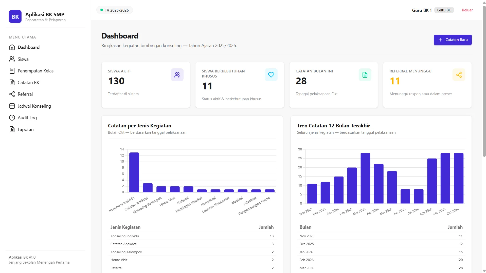Click the Catatan BK document icon
This screenshot has width=486, height=273.
[x=12, y=82]
